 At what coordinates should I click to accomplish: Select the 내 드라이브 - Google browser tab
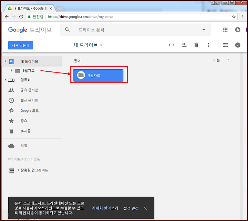point(29,9)
